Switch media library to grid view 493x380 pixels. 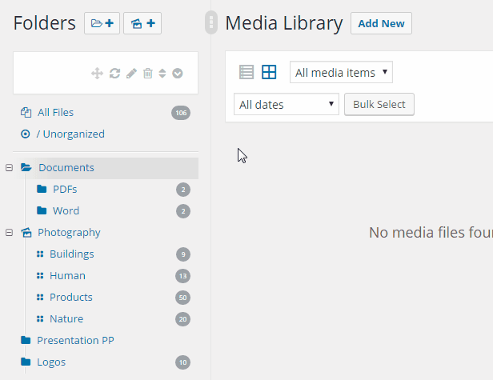point(269,73)
